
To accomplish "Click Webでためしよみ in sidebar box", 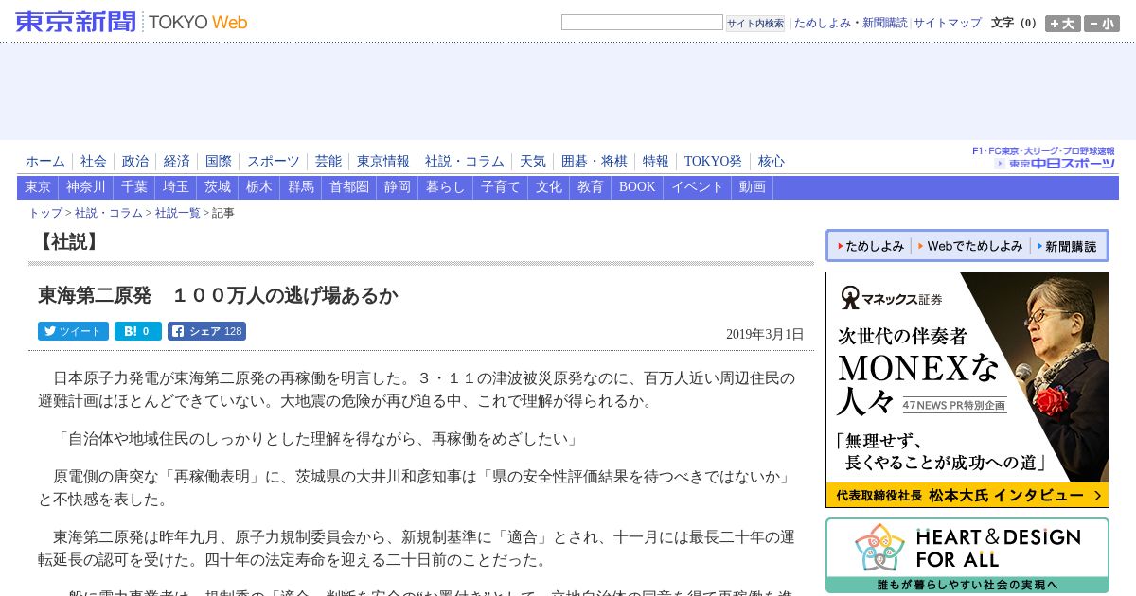I will click(x=970, y=246).
